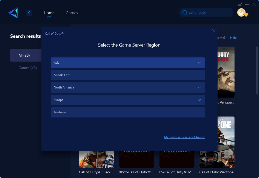Switch to the Home tab
Viewport: 259px width, 178px height.
[x=49, y=13]
